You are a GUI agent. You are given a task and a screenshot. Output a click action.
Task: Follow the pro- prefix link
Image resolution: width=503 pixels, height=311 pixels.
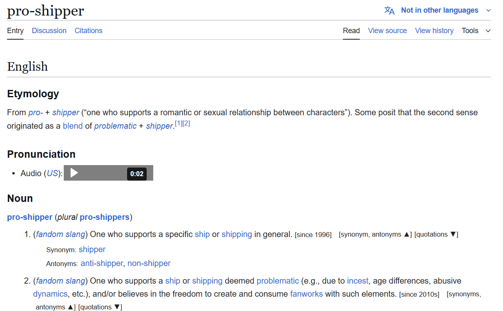pyautogui.click(x=36, y=112)
